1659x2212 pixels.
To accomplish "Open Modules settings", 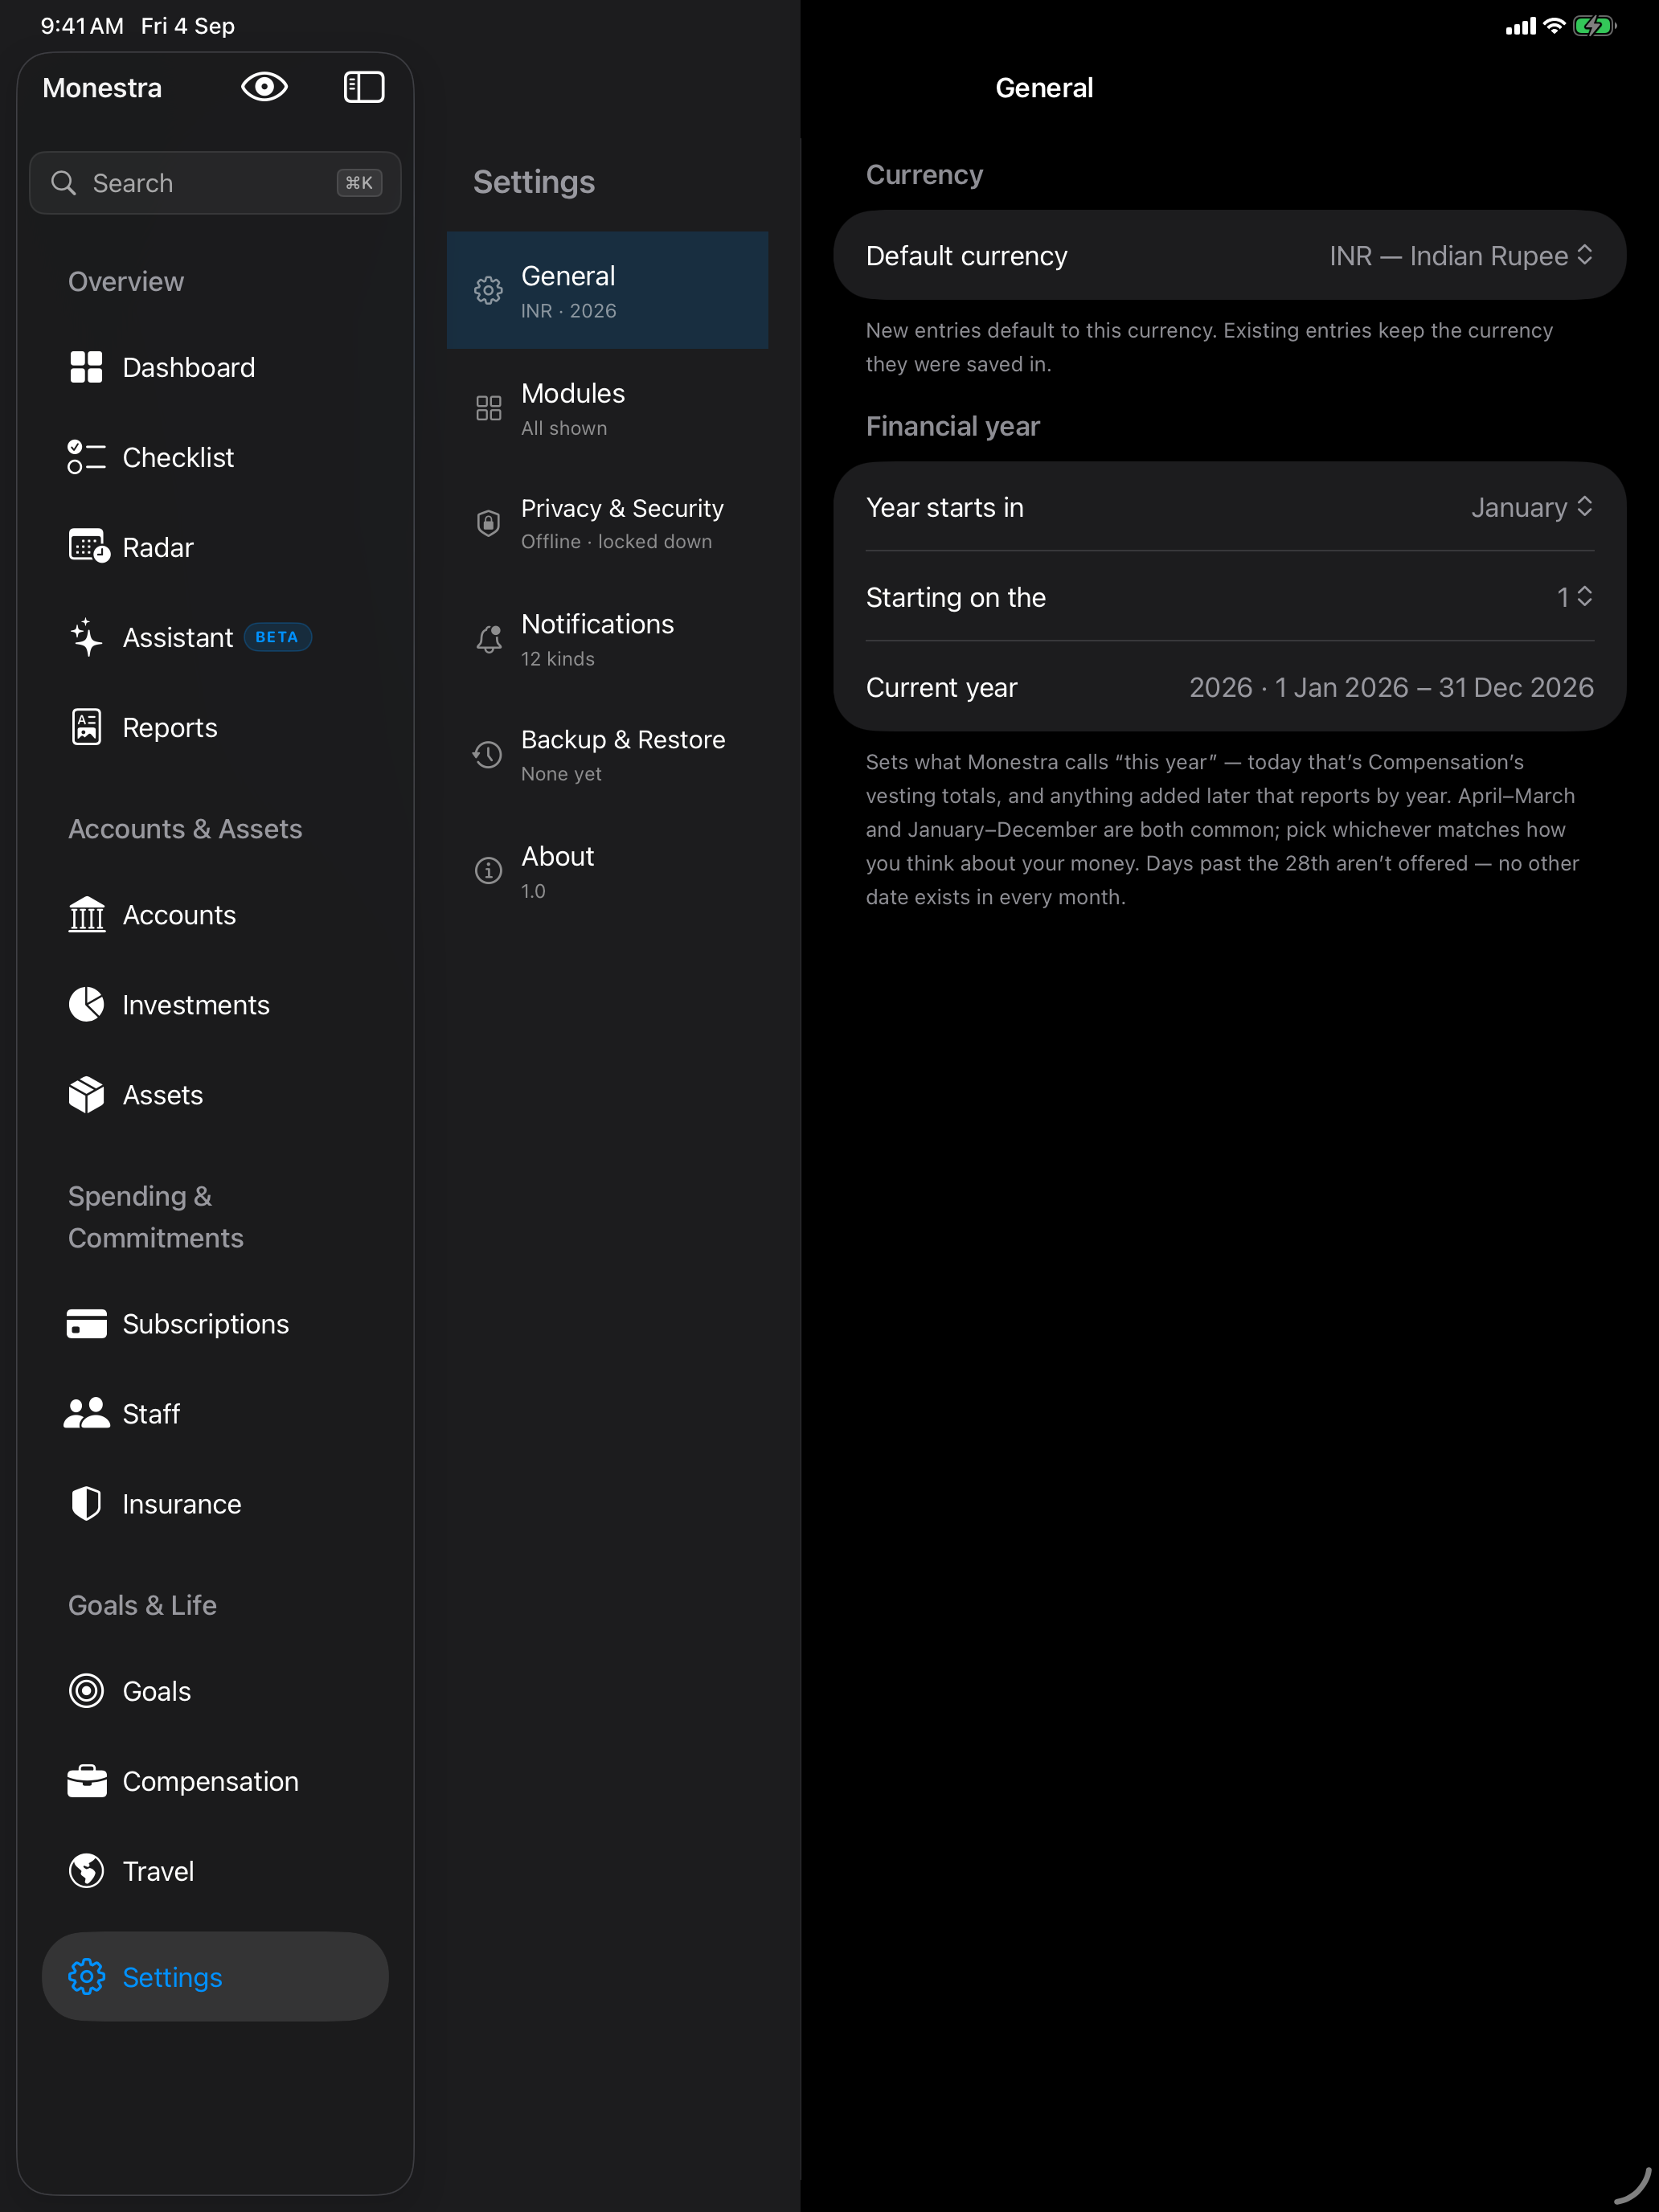I will click(x=607, y=407).
